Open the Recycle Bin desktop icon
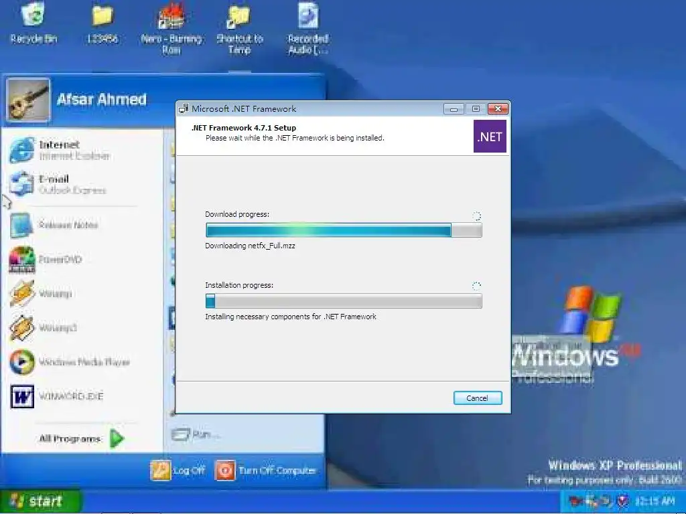The width and height of the screenshot is (686, 514). tap(33, 23)
